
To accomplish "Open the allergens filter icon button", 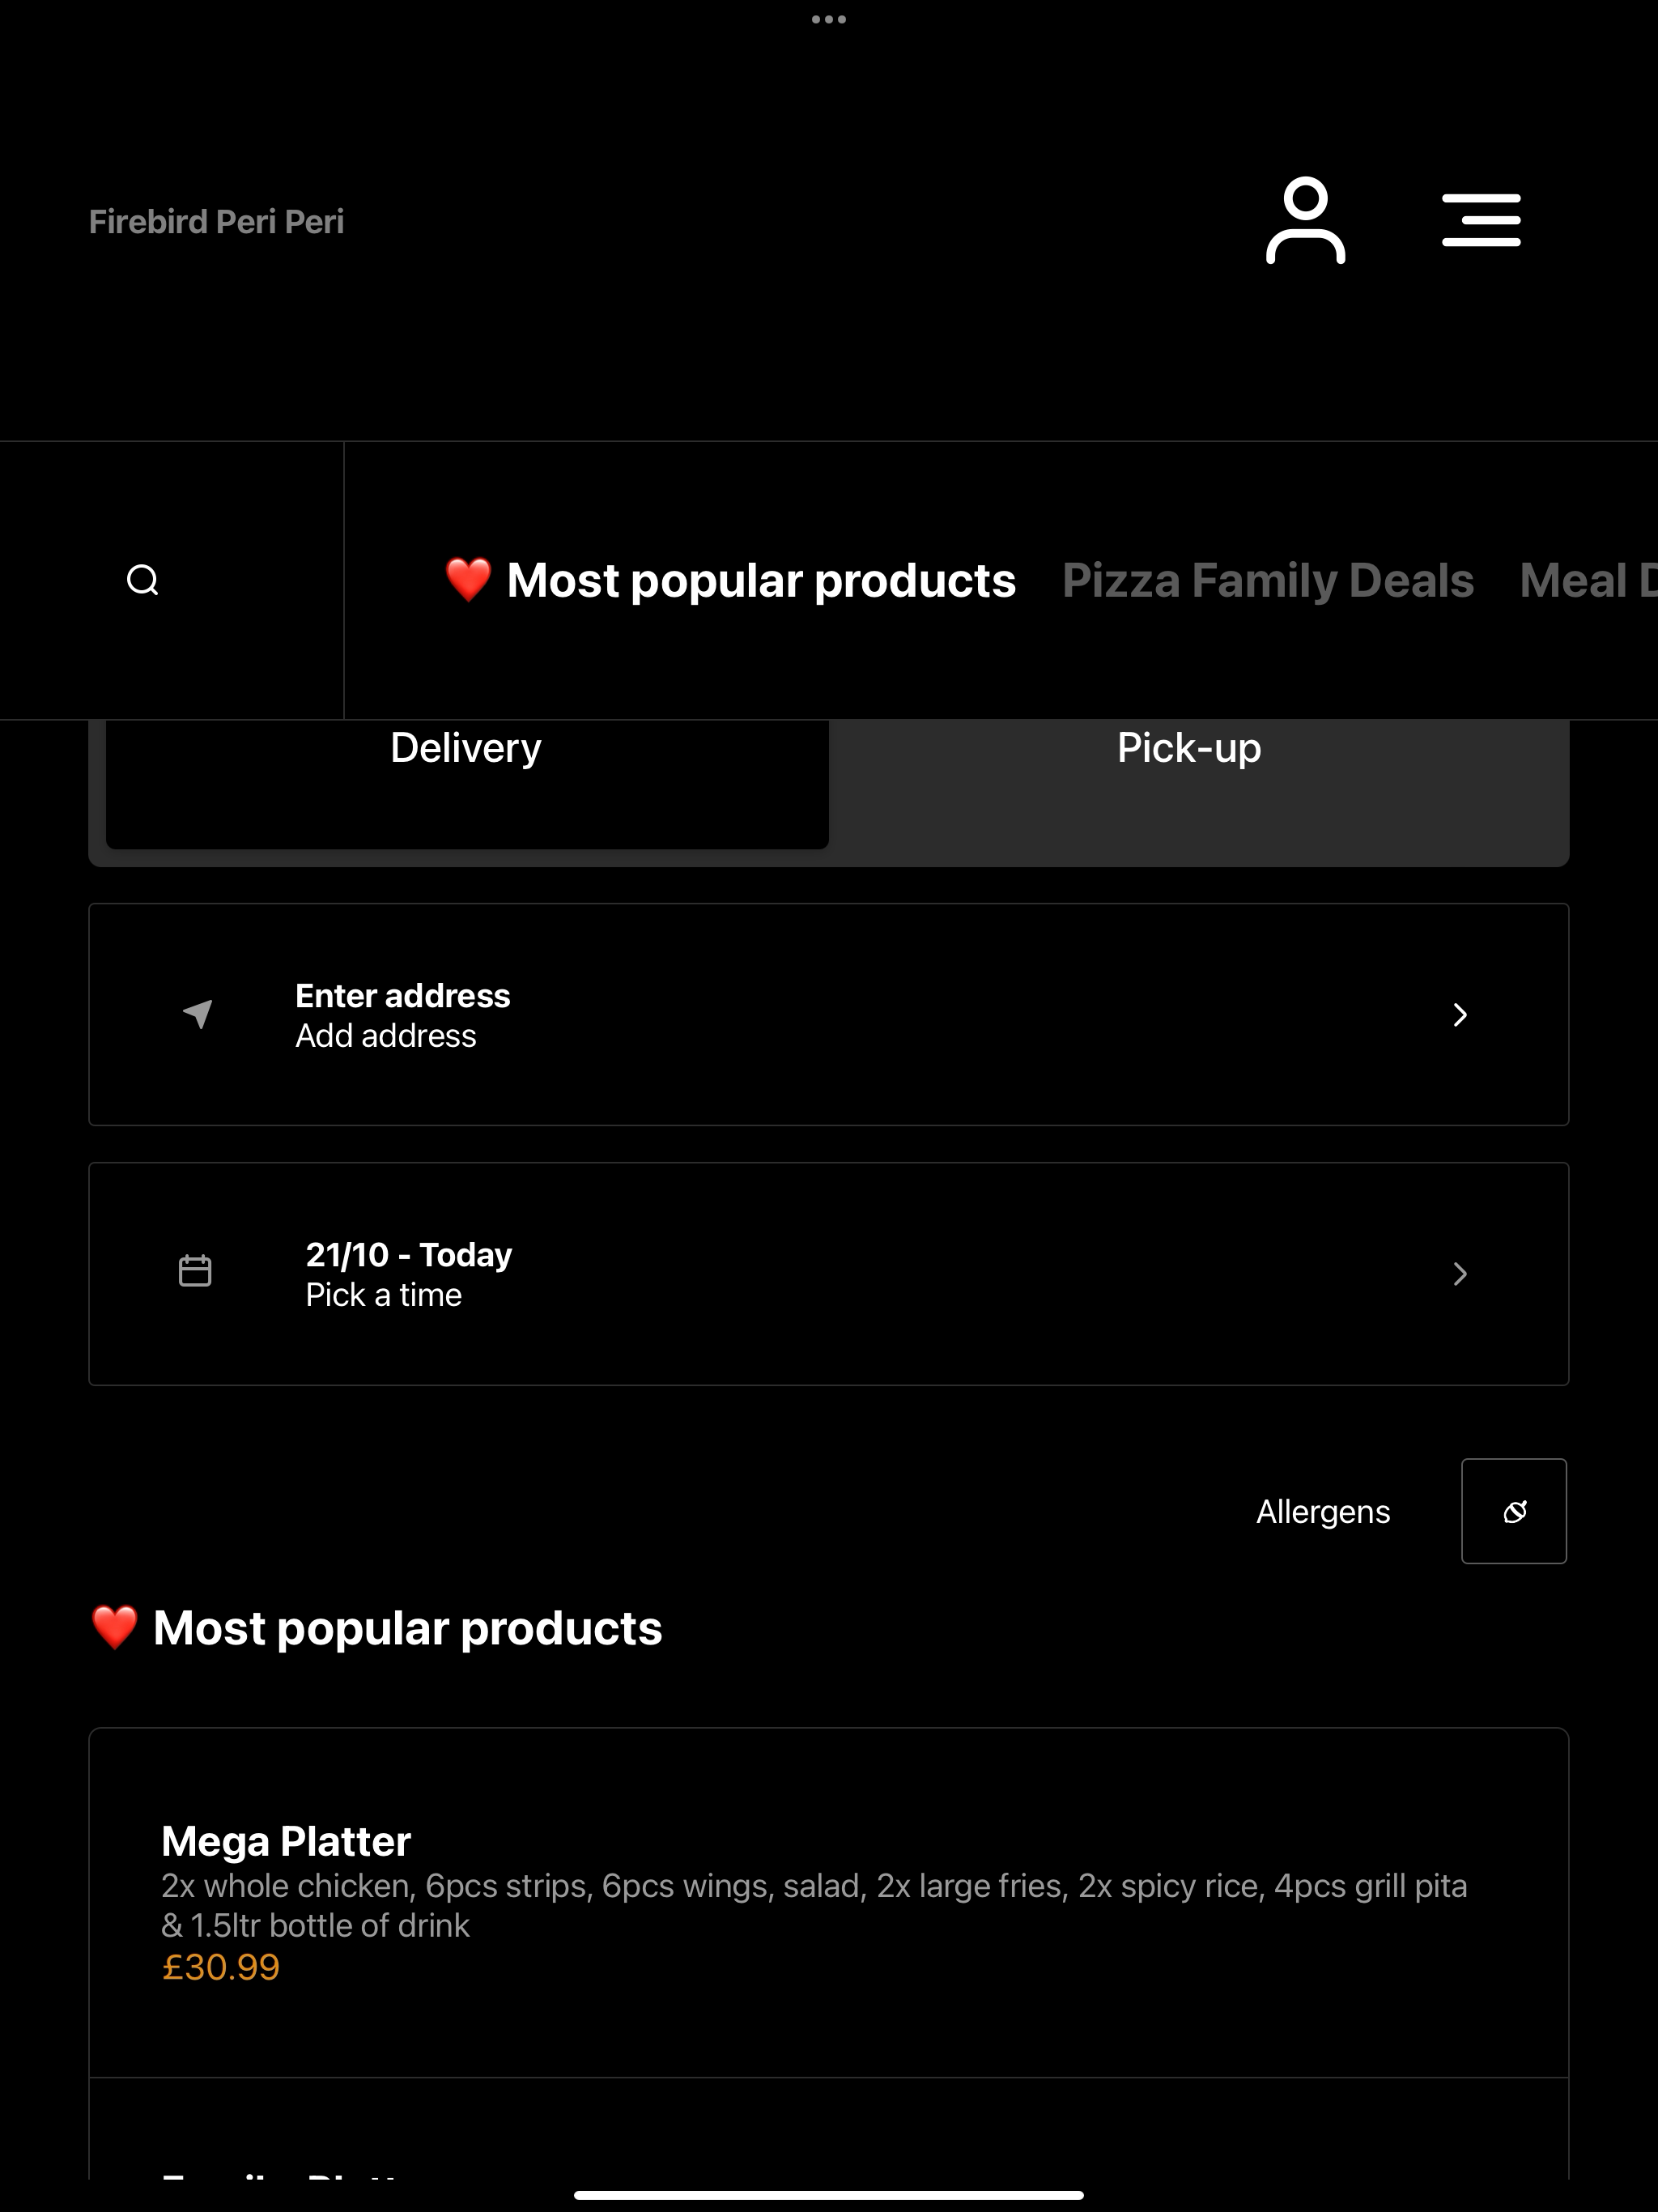I will 1514,1511.
